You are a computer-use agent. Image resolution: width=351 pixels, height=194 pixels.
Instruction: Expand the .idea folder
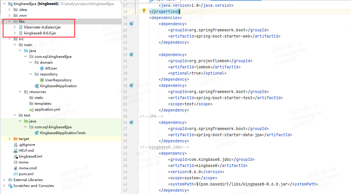coord(9,9)
